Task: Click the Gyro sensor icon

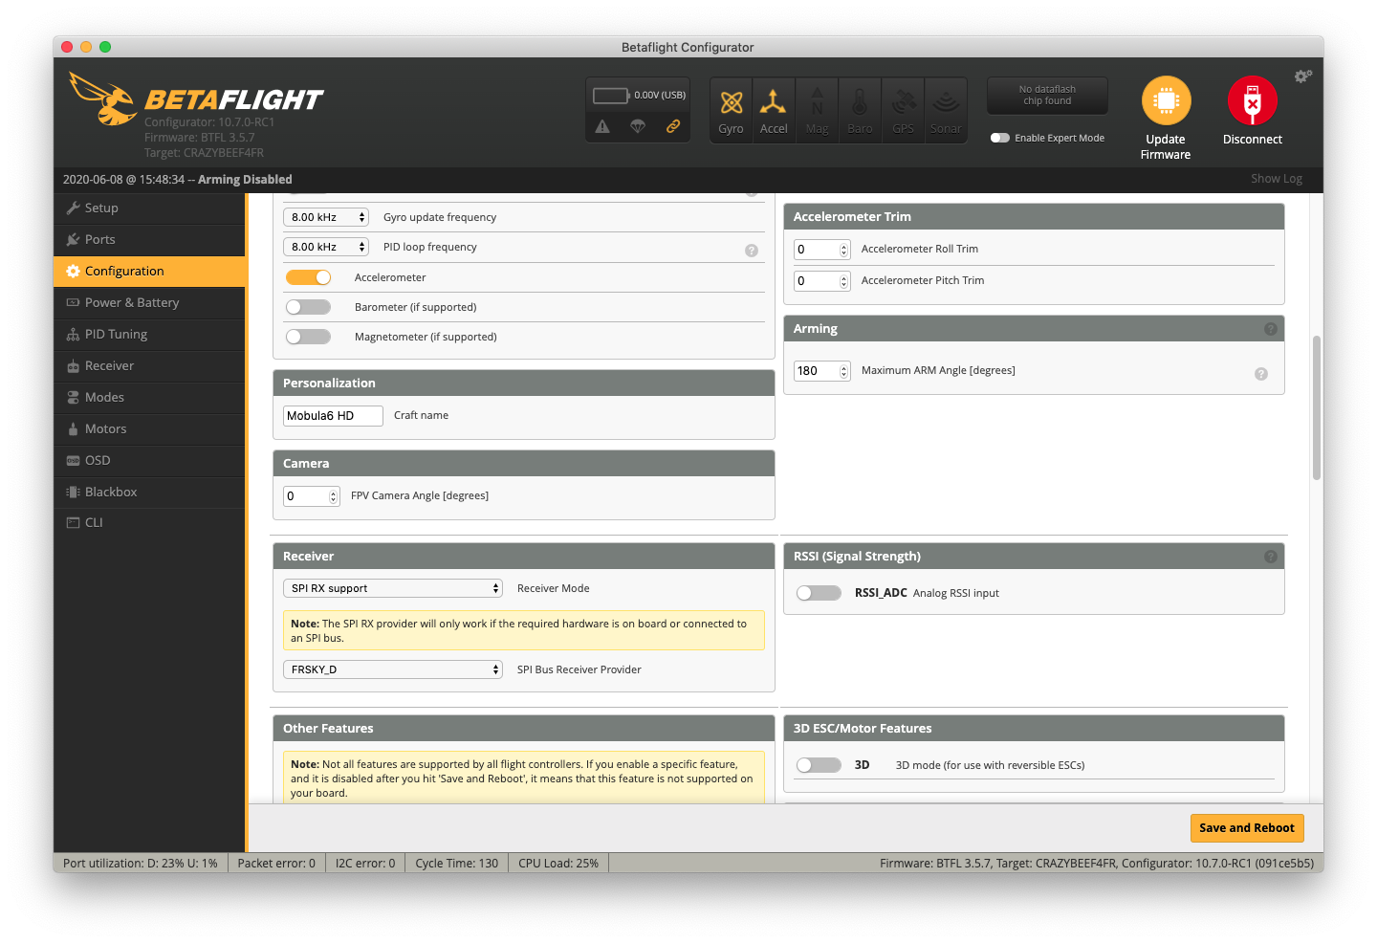Action: pyautogui.click(x=732, y=102)
